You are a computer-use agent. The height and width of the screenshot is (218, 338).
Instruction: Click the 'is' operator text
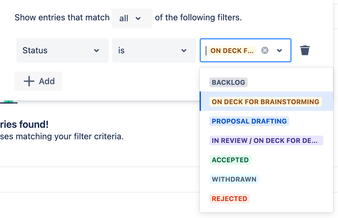tap(121, 51)
